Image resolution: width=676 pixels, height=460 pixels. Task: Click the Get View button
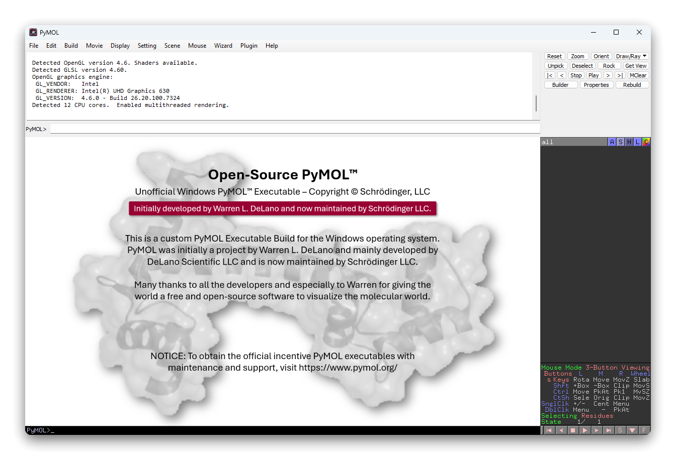pos(636,66)
